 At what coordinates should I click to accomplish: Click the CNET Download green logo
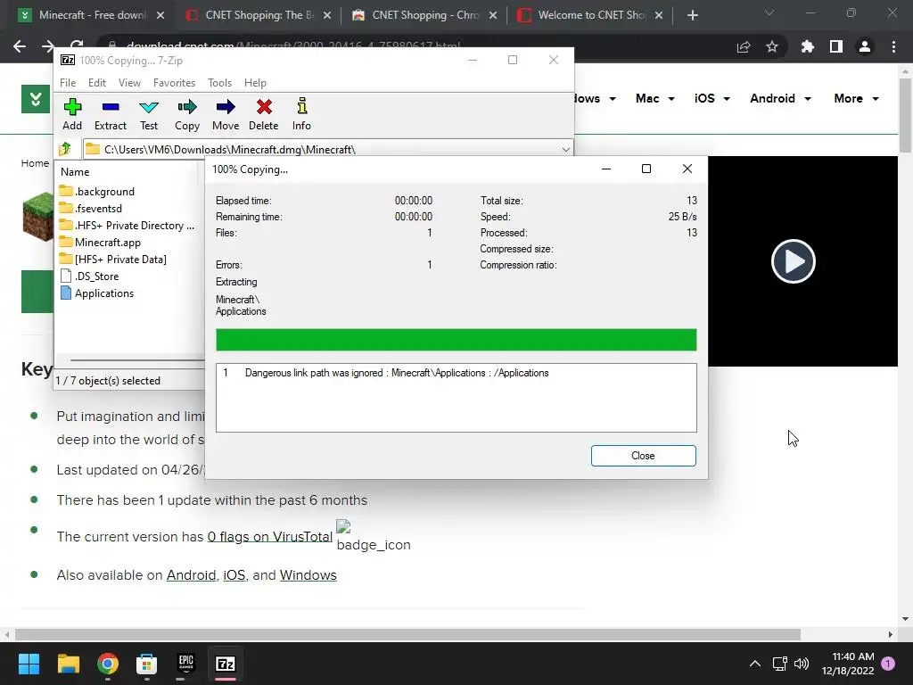coord(36,99)
